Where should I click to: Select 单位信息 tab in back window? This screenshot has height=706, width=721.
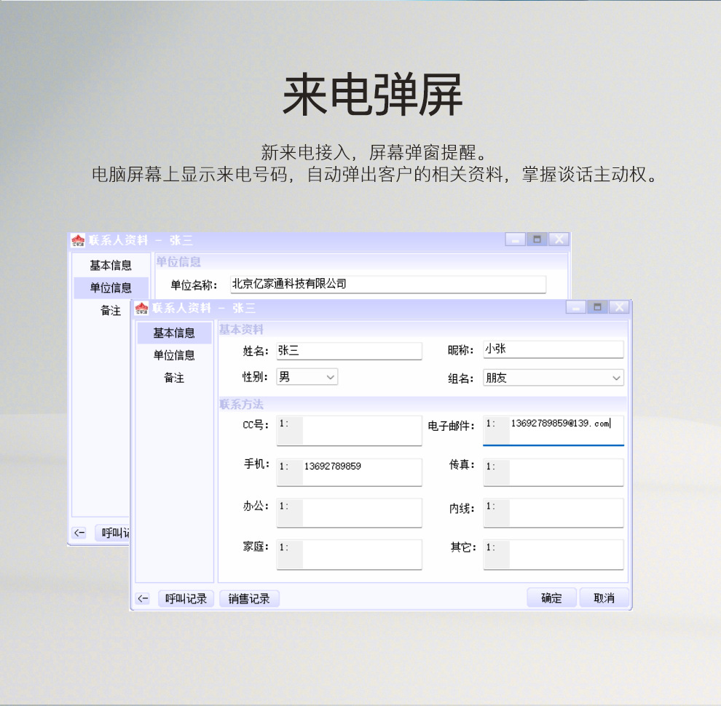111,287
